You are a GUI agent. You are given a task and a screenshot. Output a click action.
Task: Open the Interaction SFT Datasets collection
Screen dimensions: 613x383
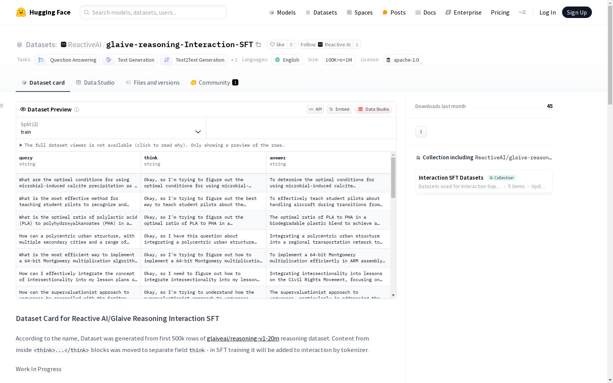point(484,182)
